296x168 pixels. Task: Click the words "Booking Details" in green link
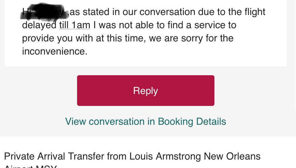[x=192, y=121]
